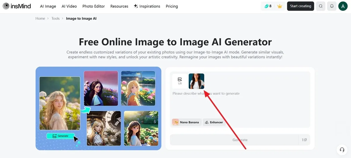This screenshot has width=351, height=158.
Task: Open the search icon in header
Action: click(x=321, y=6)
